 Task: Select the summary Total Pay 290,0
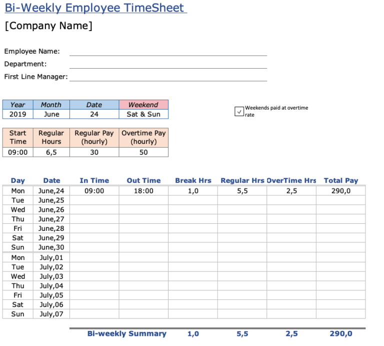(x=341, y=334)
